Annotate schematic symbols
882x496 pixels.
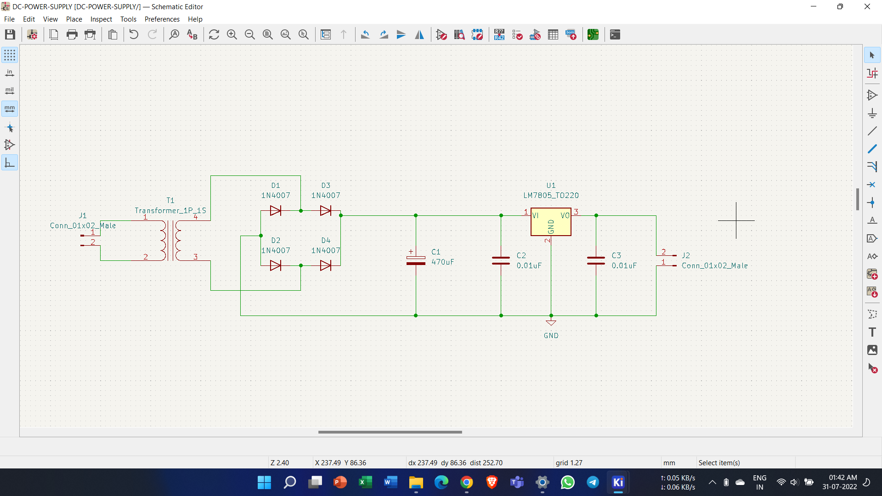499,34
